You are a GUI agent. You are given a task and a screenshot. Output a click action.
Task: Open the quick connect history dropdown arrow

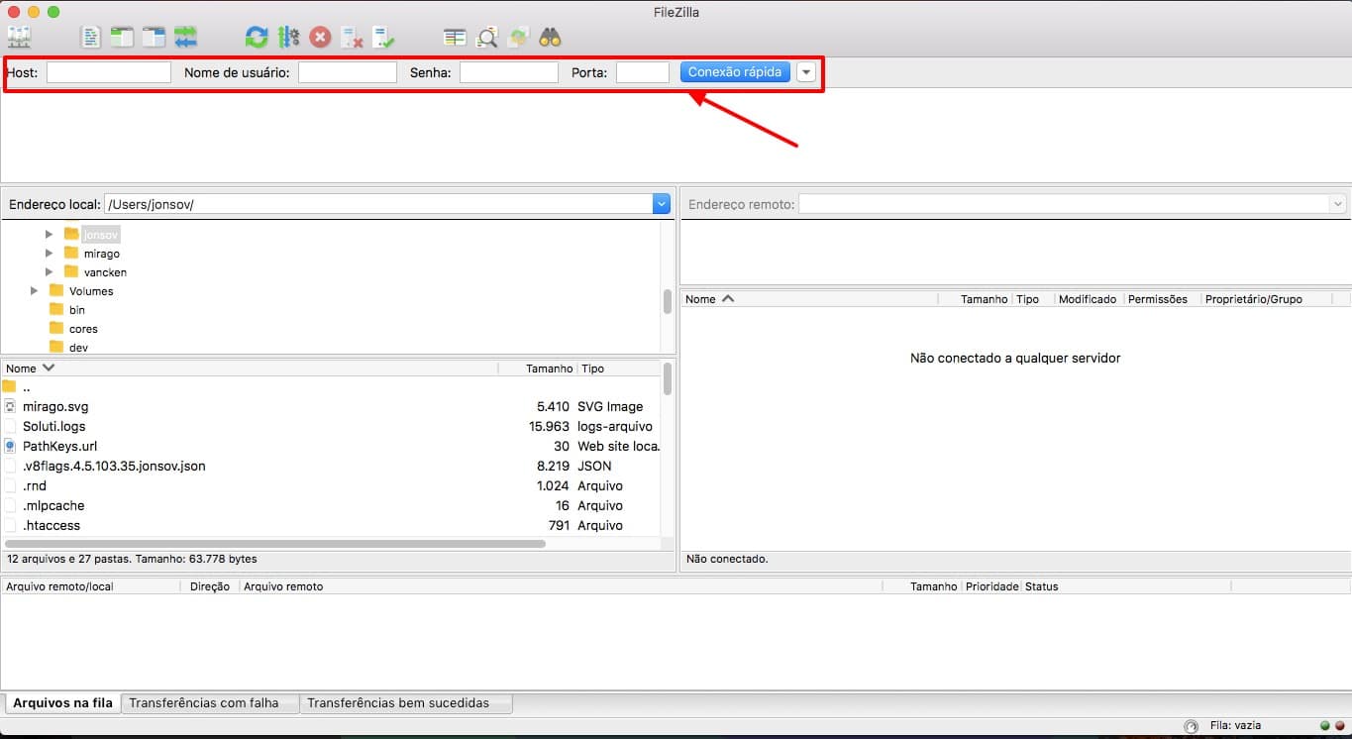806,72
